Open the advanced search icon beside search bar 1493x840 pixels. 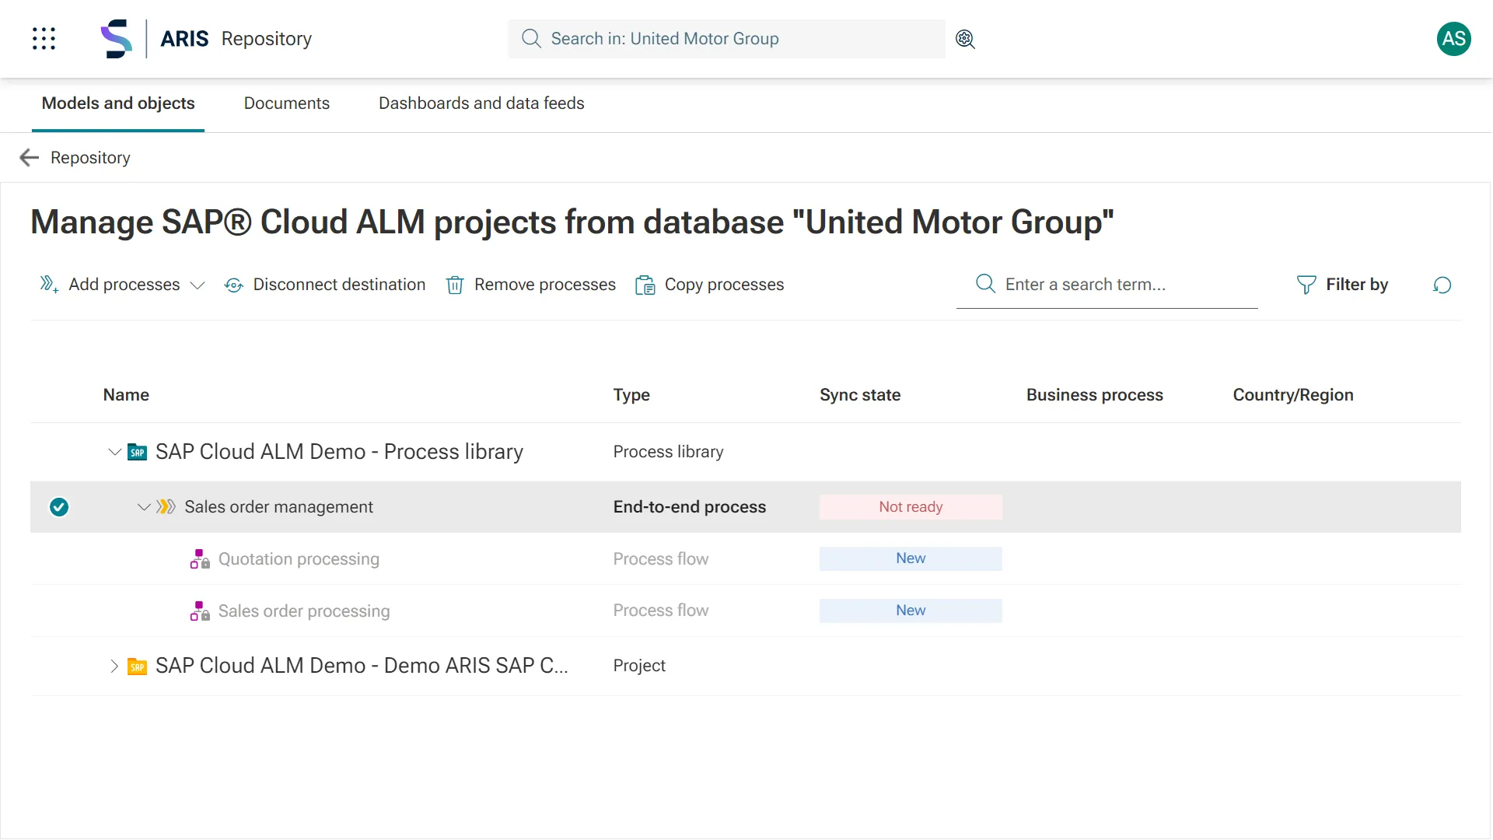click(x=965, y=39)
